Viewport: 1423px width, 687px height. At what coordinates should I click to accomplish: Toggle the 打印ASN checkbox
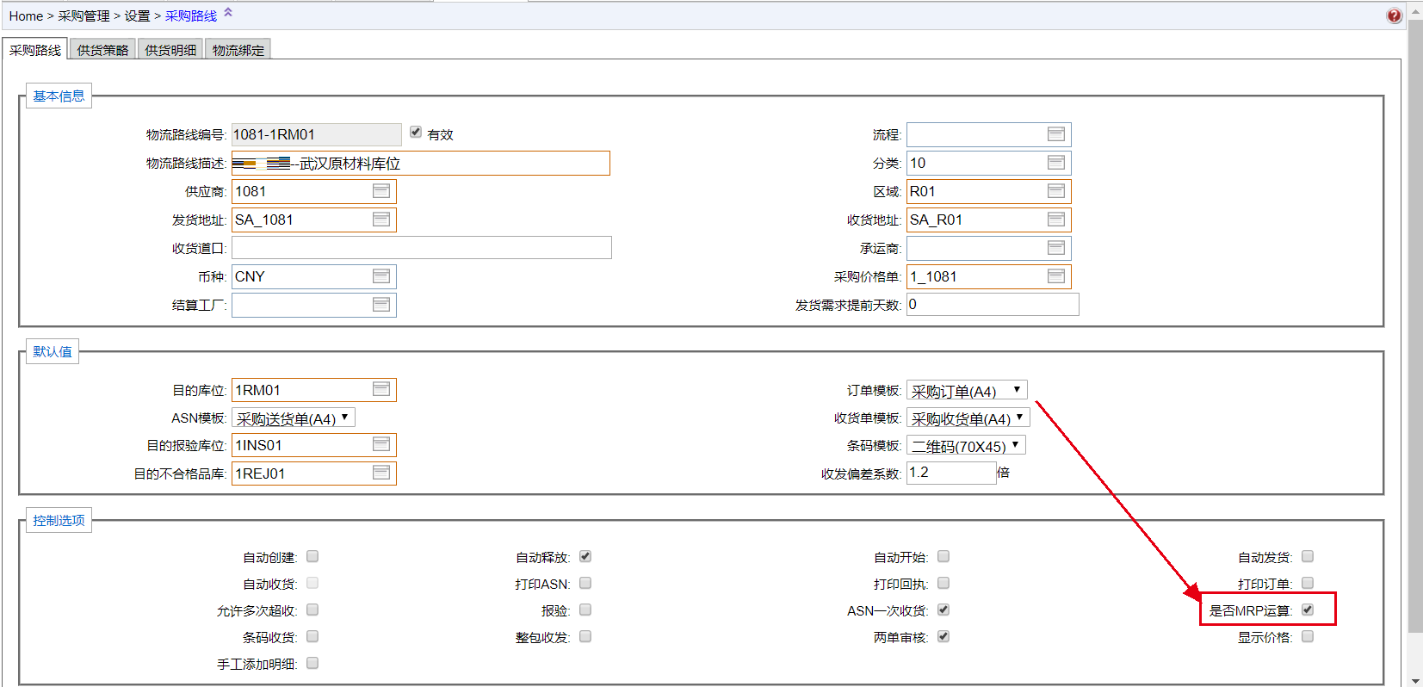[x=585, y=583]
